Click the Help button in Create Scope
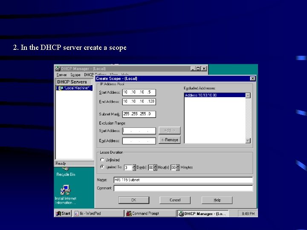The width and height of the screenshot is (307, 230). click(x=217, y=200)
